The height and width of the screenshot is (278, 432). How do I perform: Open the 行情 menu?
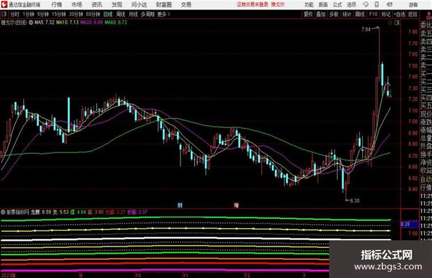(x=57, y=5)
